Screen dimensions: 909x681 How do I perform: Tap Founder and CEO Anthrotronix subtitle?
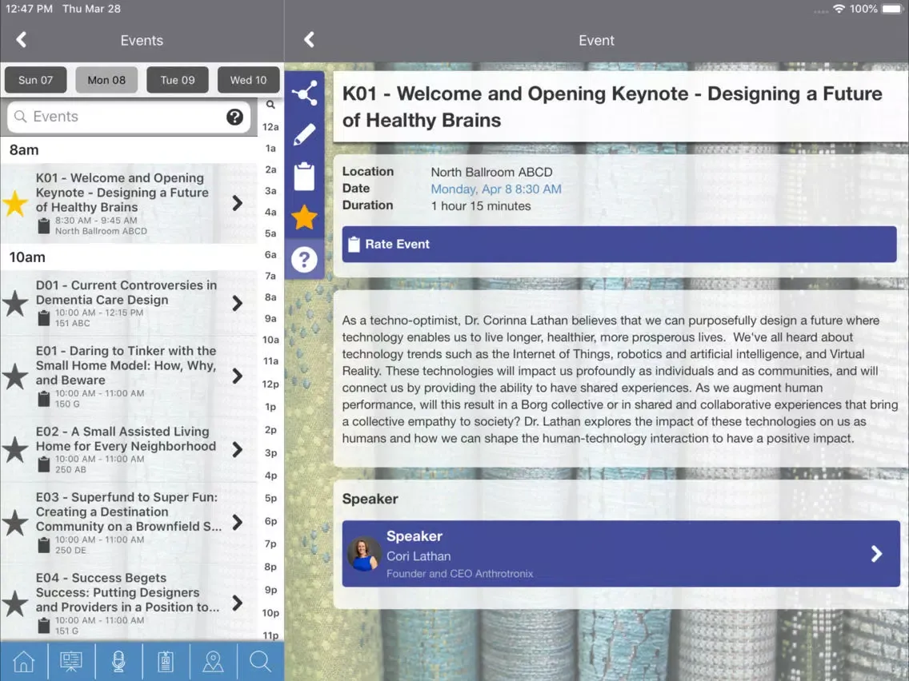click(460, 574)
